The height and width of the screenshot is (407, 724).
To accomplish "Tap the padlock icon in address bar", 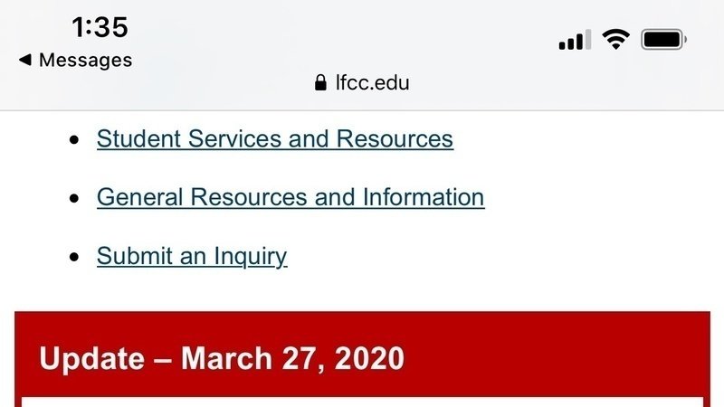I will click(x=319, y=83).
